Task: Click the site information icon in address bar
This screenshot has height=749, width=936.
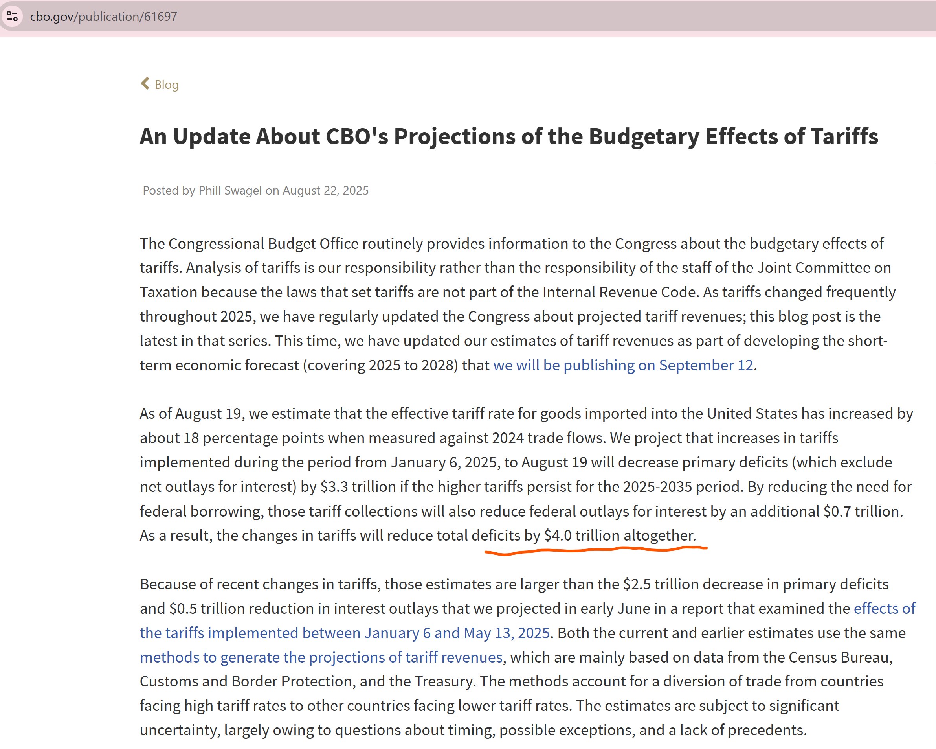Action: 12,17
